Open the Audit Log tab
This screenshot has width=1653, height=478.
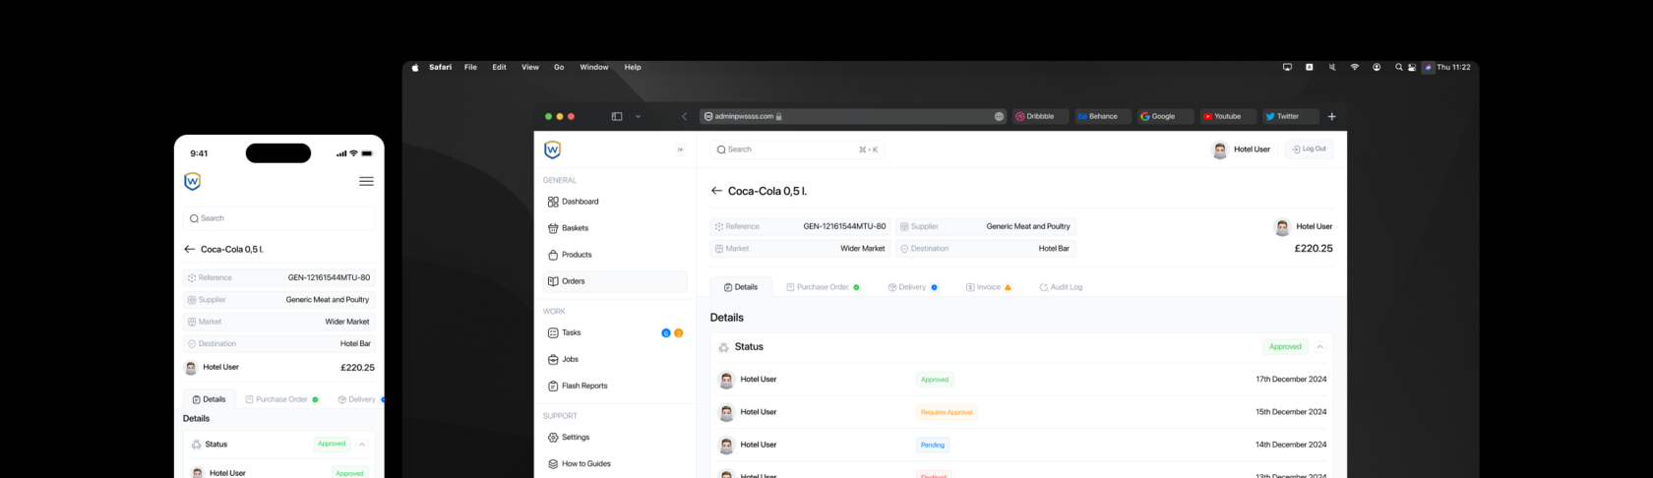tap(1061, 287)
